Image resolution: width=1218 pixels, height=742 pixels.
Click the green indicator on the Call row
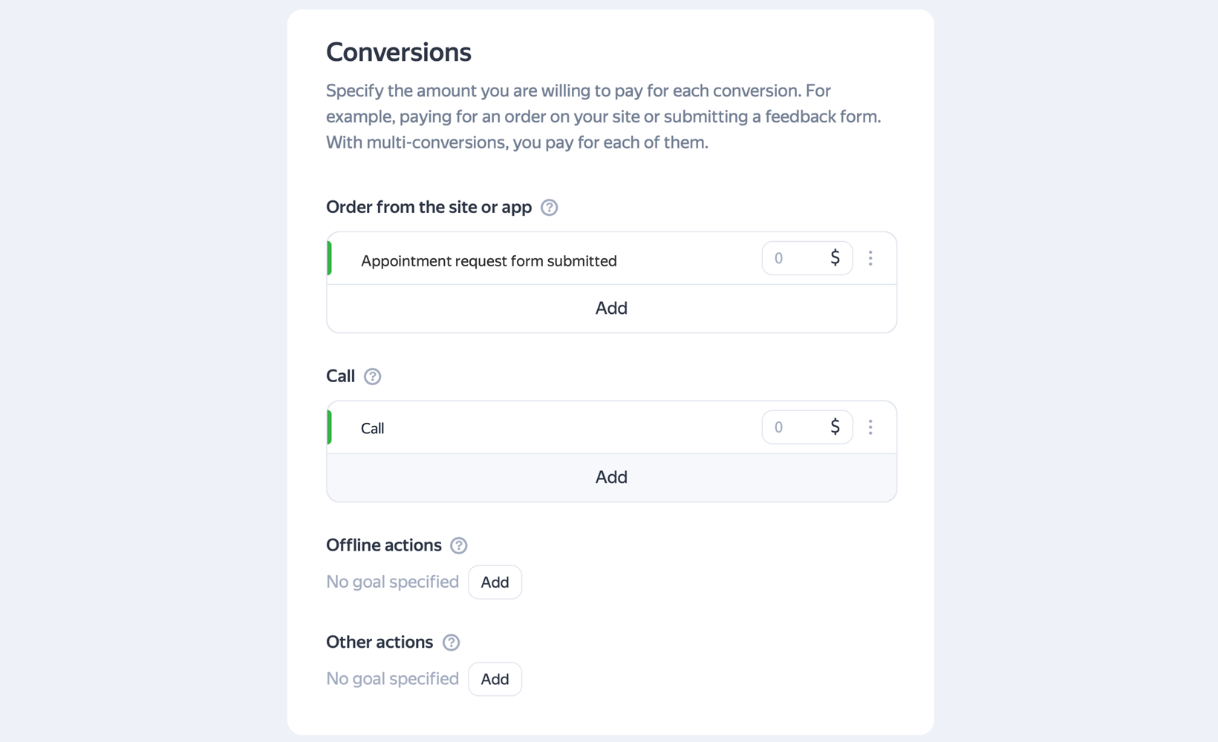coord(330,427)
